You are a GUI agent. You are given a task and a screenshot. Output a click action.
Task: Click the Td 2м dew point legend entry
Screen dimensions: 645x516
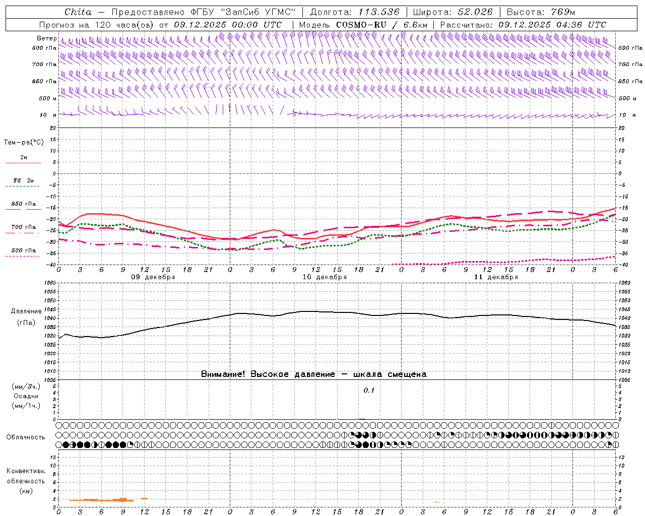pos(23,180)
